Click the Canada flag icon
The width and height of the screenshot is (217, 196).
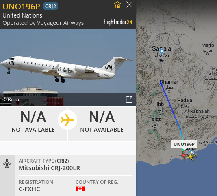80,189
